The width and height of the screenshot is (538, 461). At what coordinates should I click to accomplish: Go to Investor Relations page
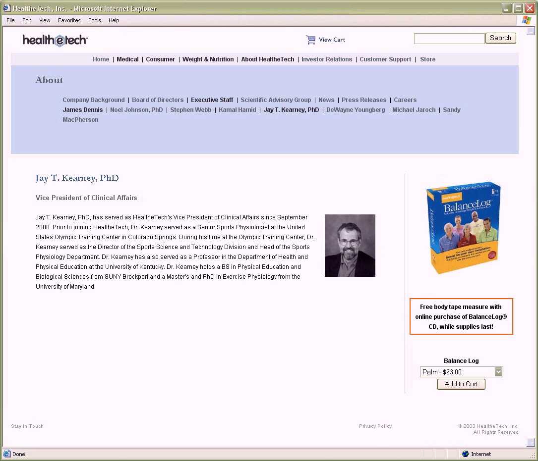327,59
